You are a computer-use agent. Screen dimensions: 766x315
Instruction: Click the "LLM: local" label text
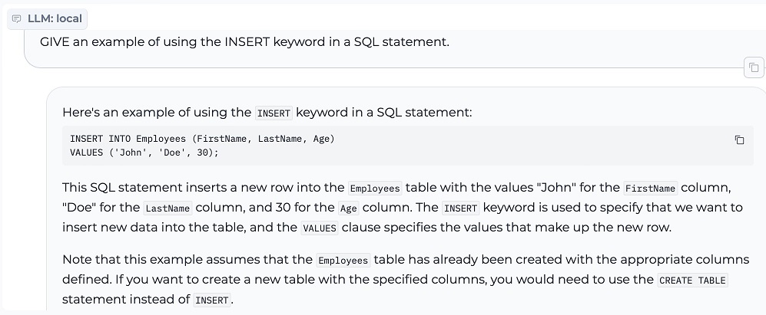point(55,18)
